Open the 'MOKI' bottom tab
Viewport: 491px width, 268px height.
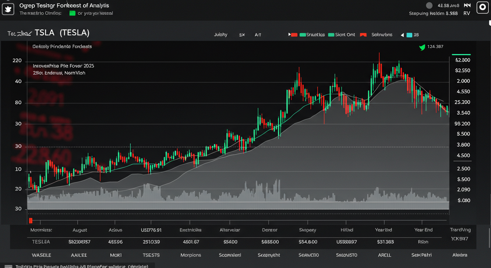[116, 255]
